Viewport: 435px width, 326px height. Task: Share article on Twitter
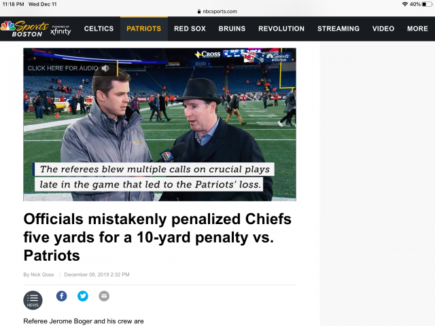[82, 296]
